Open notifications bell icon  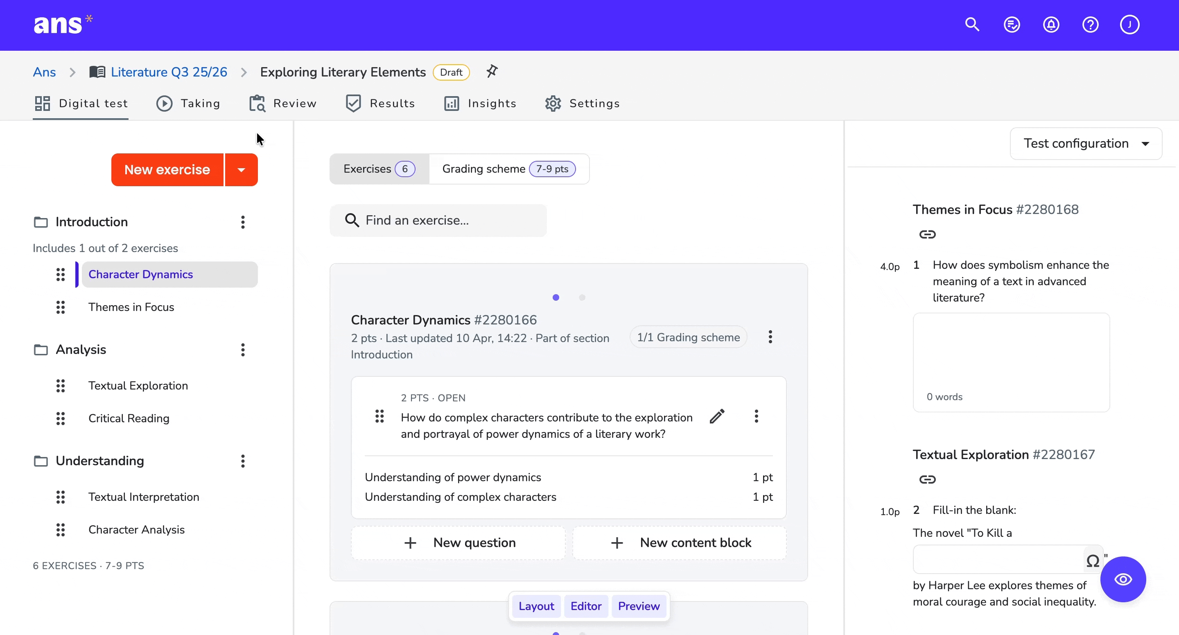click(x=1051, y=25)
